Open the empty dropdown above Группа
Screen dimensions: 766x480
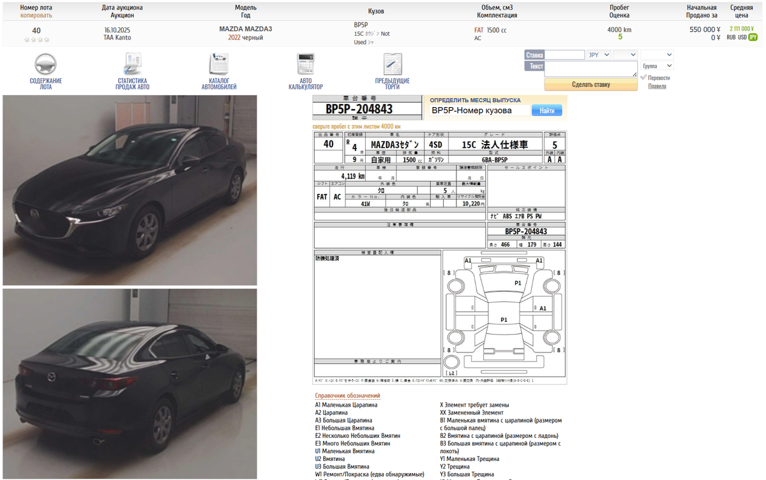pyautogui.click(x=657, y=55)
